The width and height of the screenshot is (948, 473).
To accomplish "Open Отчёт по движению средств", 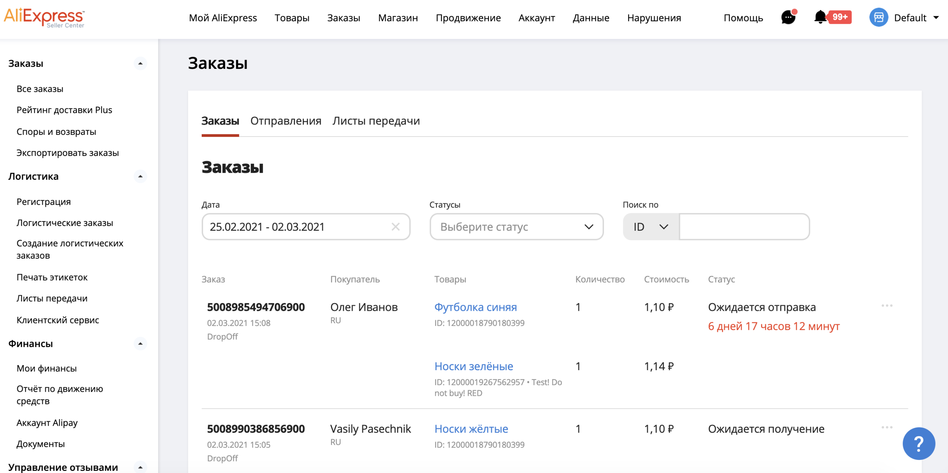I will 60,395.
